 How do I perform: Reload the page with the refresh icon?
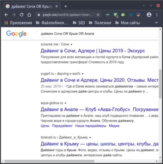pos(21,15)
